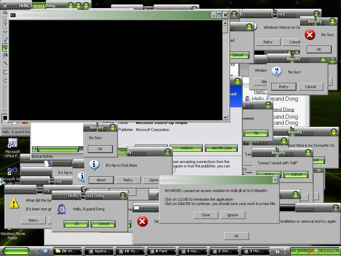The image size is (341, 256).
Task: Click green Cancel in Hello, Expand Dong dialog
Action: pos(103,224)
